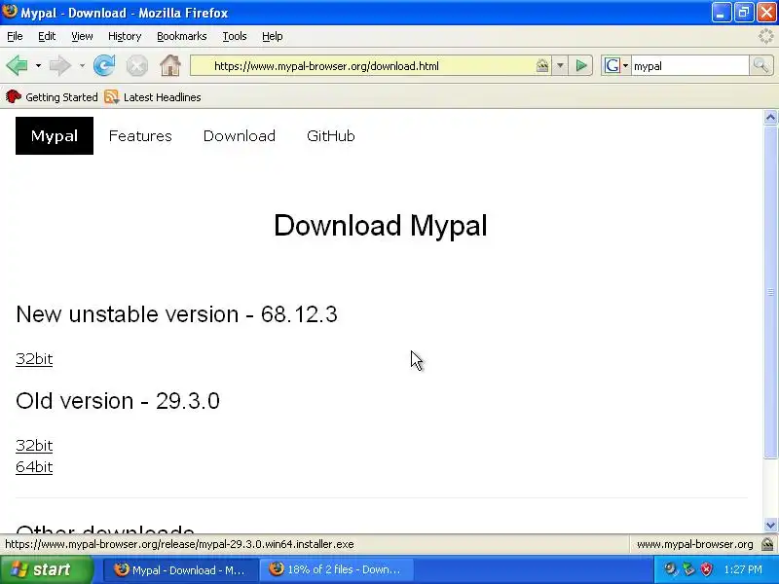Click the lock icon in address bar

click(x=542, y=65)
